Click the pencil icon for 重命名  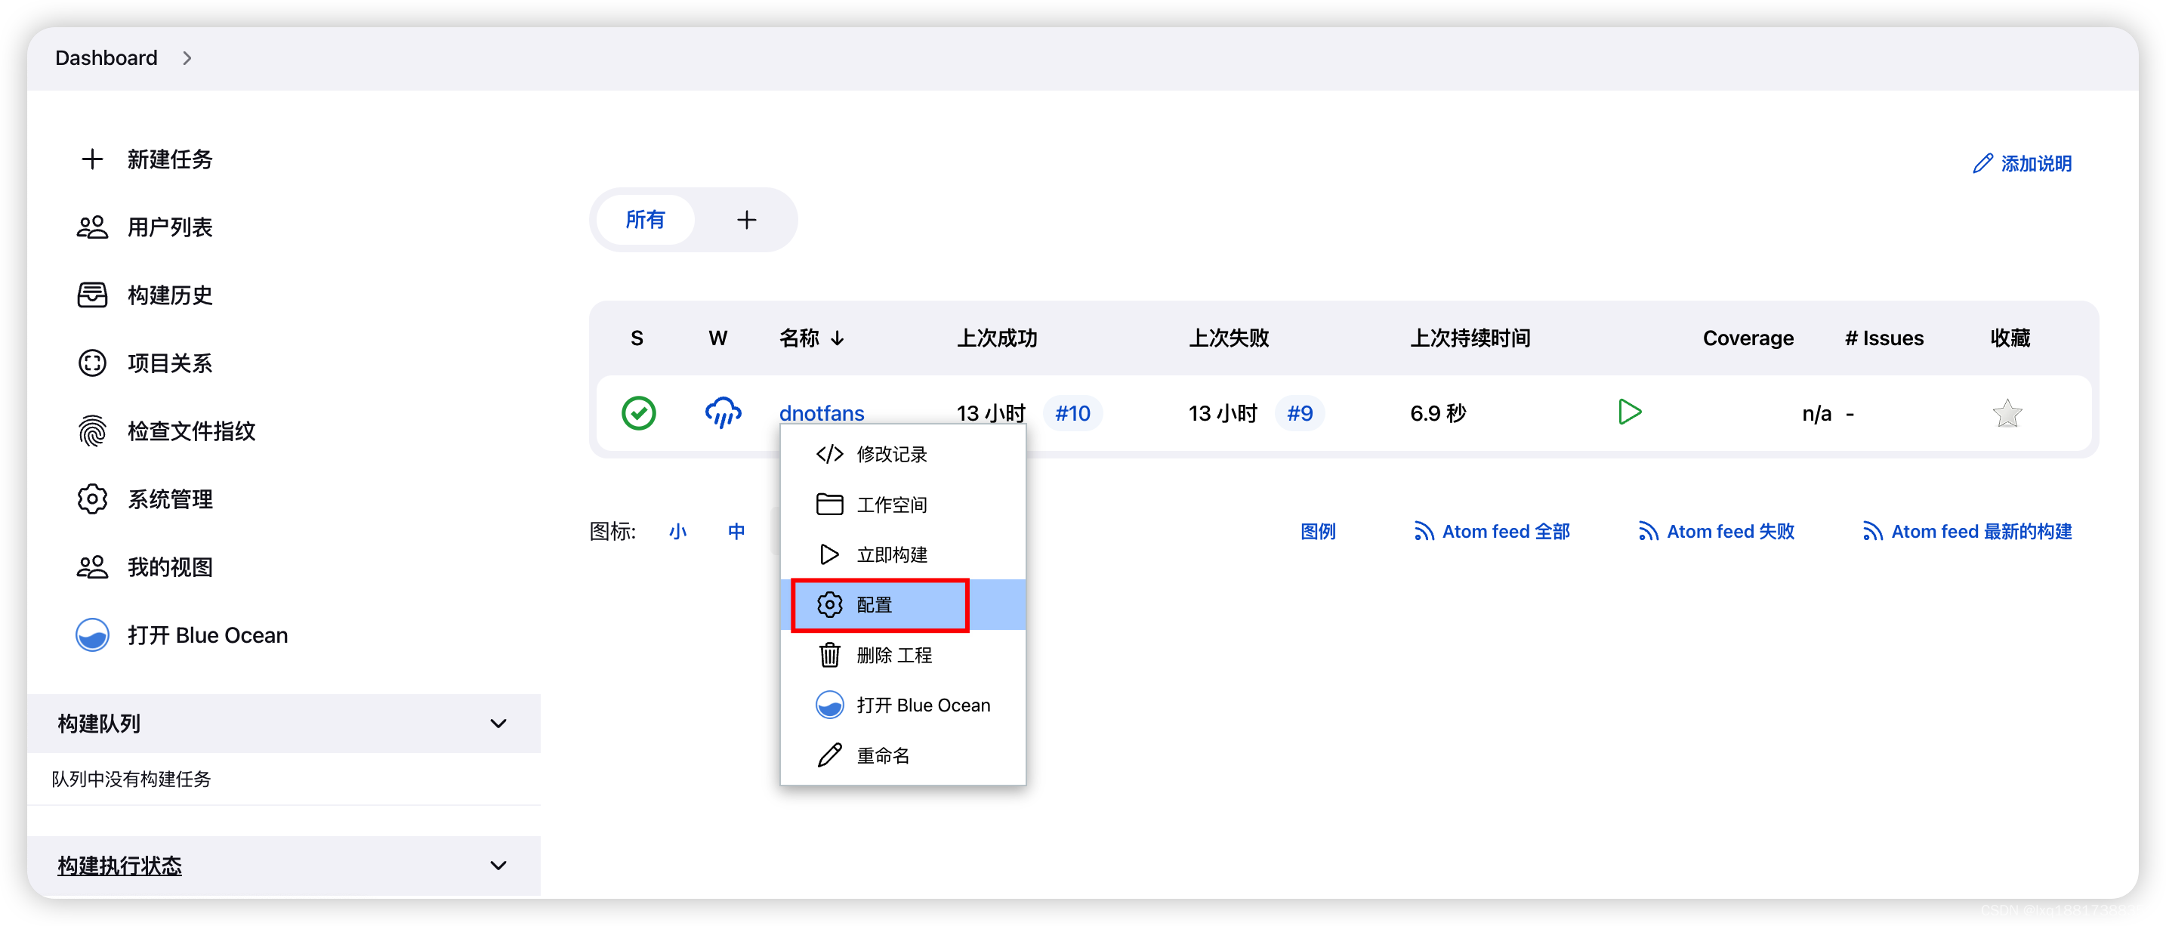tap(829, 755)
